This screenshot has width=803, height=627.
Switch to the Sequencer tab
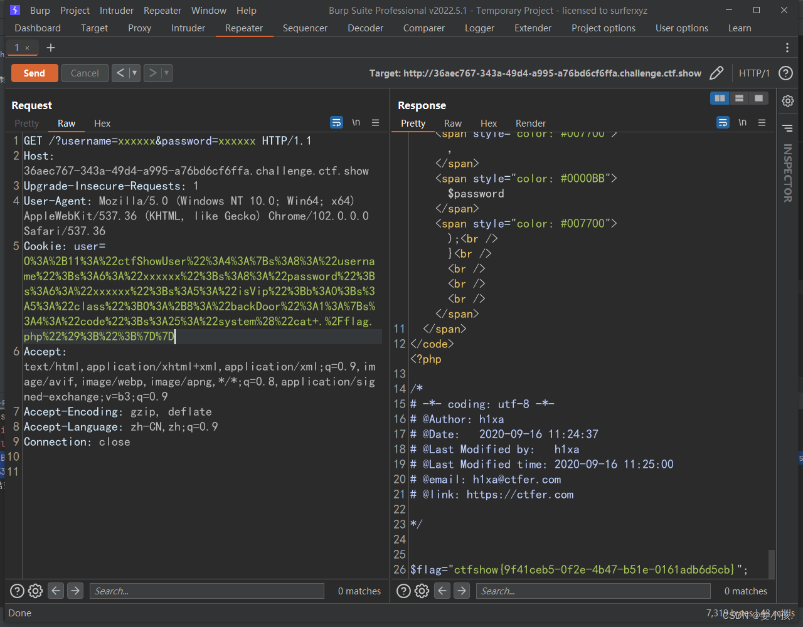(305, 28)
